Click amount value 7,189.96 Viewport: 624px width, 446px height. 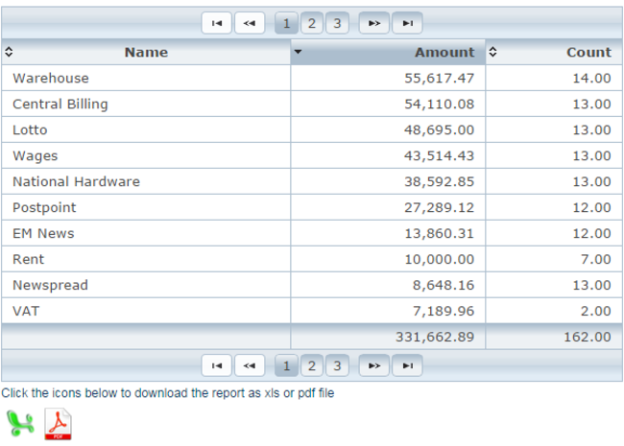click(444, 311)
